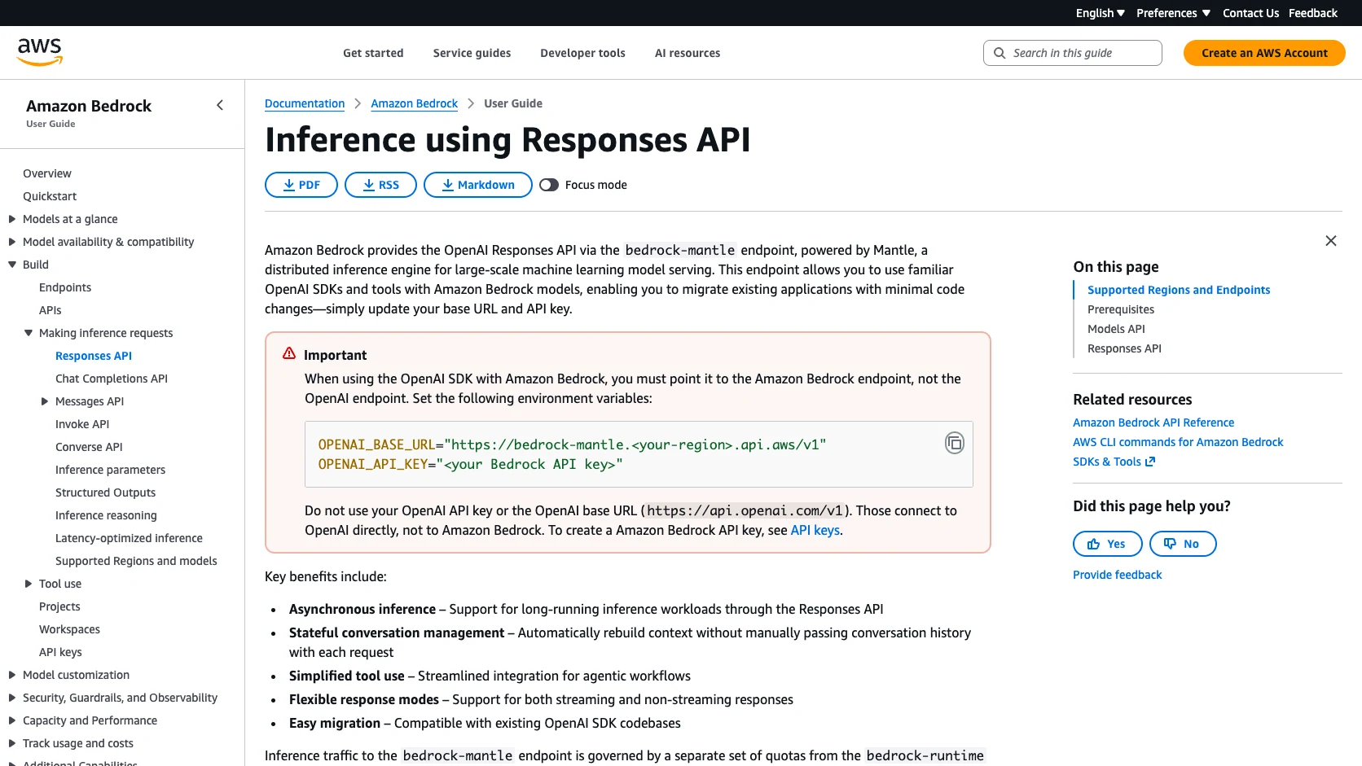This screenshot has width=1362, height=766.
Task: Expand Model availability & compatibility section
Action: pos(12,242)
